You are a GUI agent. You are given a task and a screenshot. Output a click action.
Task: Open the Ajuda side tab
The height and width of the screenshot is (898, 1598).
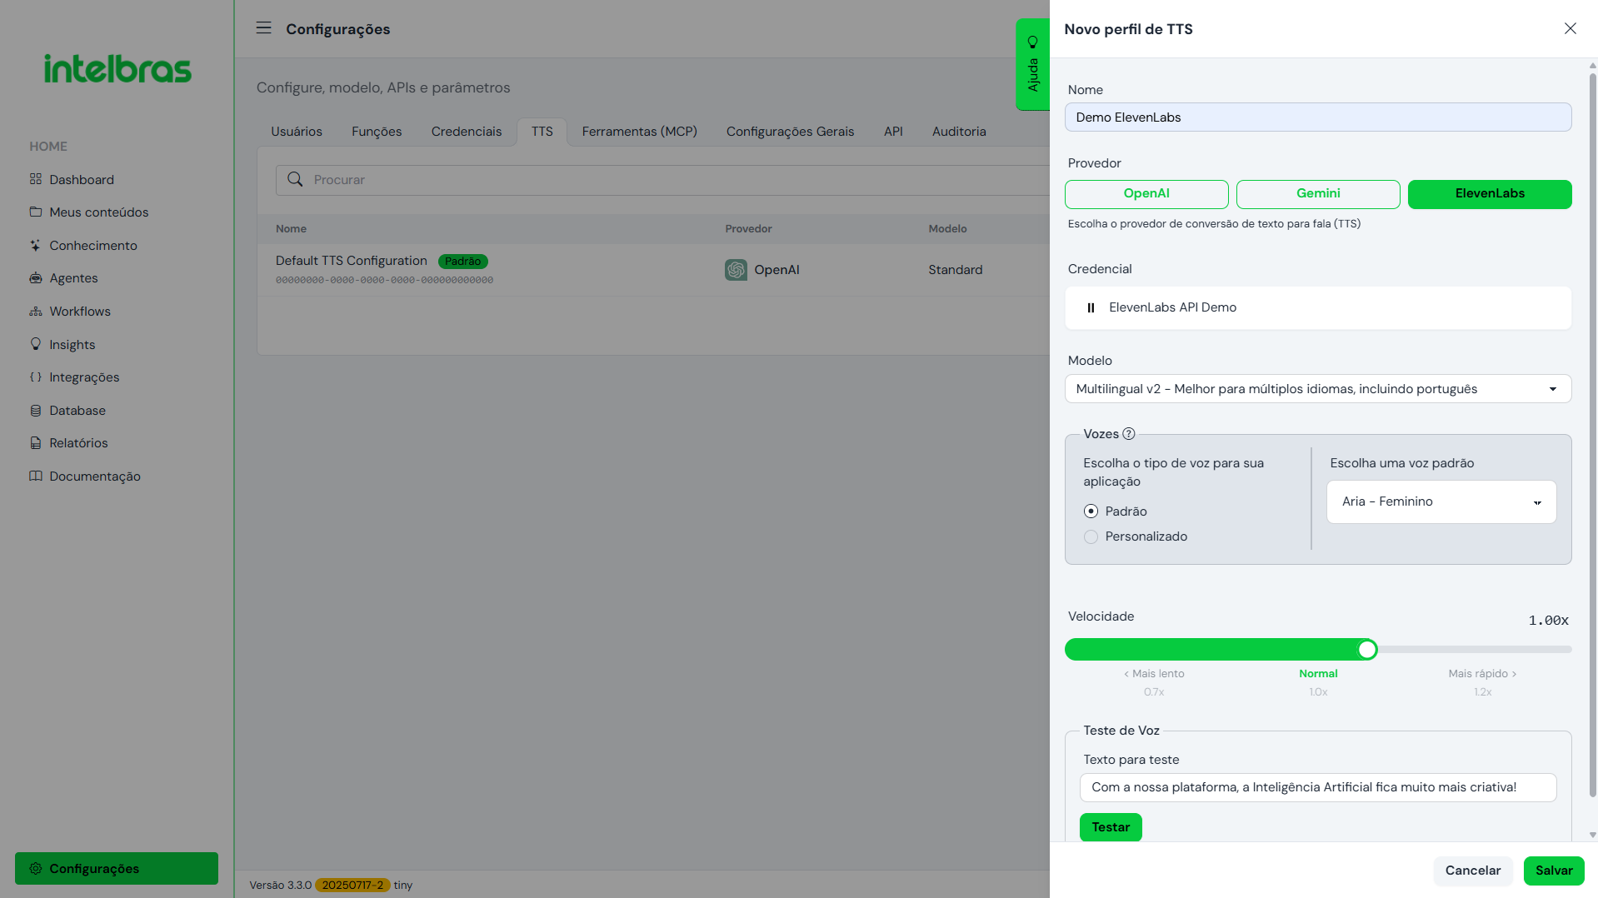(1032, 64)
